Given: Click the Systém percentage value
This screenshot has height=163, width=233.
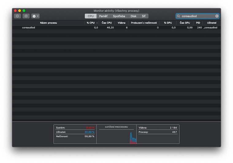Looking at the screenshot, I should (90, 128).
